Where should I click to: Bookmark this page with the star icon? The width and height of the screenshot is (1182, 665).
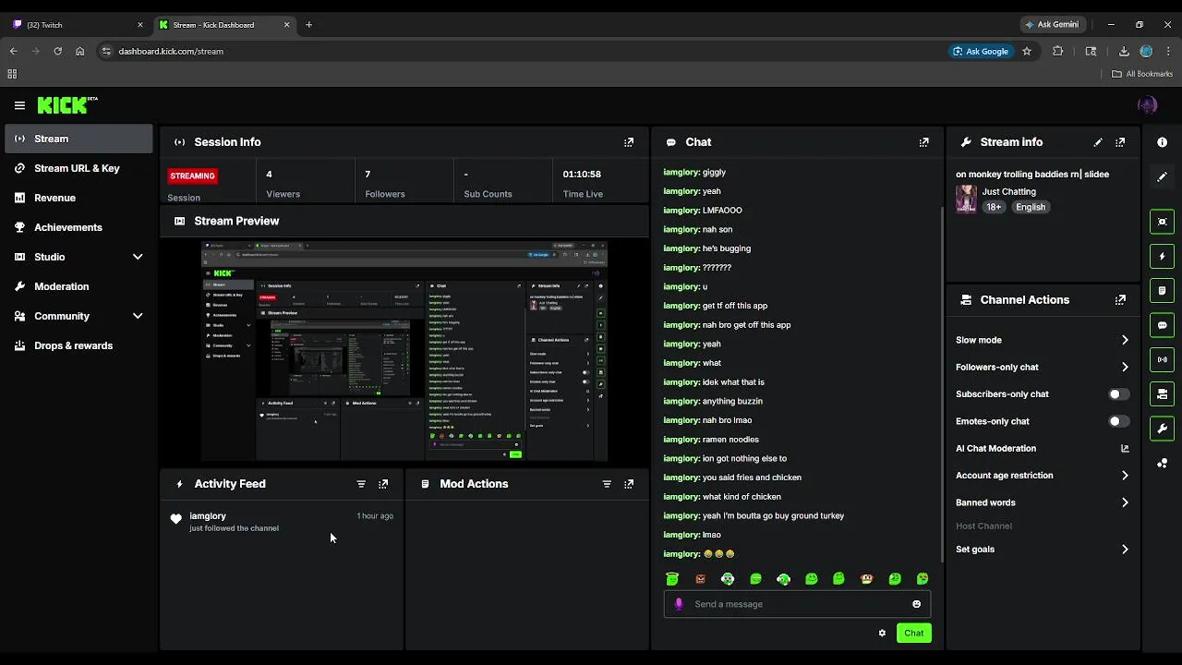(1026, 51)
